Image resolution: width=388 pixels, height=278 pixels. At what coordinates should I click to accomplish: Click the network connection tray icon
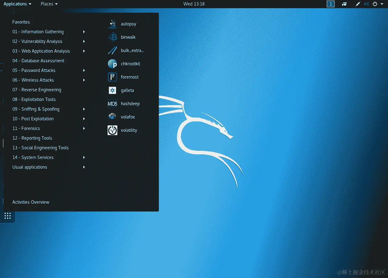click(x=358, y=4)
